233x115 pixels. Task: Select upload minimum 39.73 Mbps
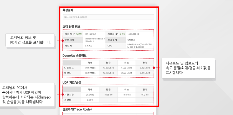click(126, 73)
